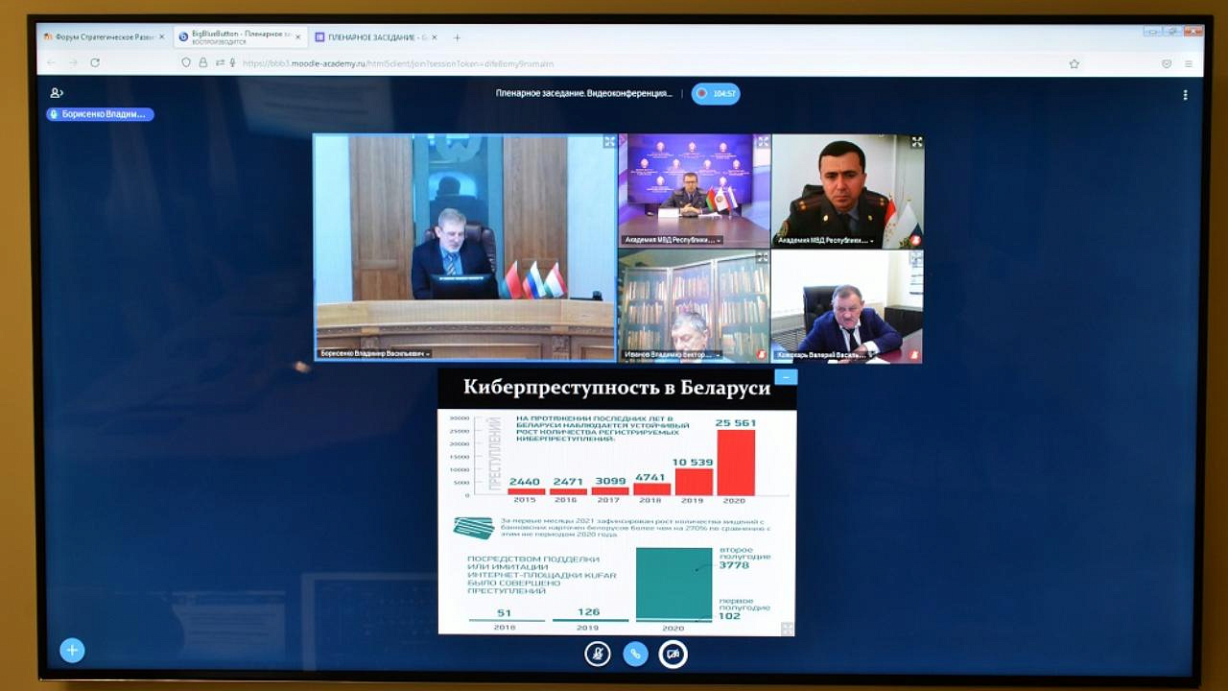1228x691 pixels.
Task: Click the recording indicator timer button
Action: [x=716, y=94]
